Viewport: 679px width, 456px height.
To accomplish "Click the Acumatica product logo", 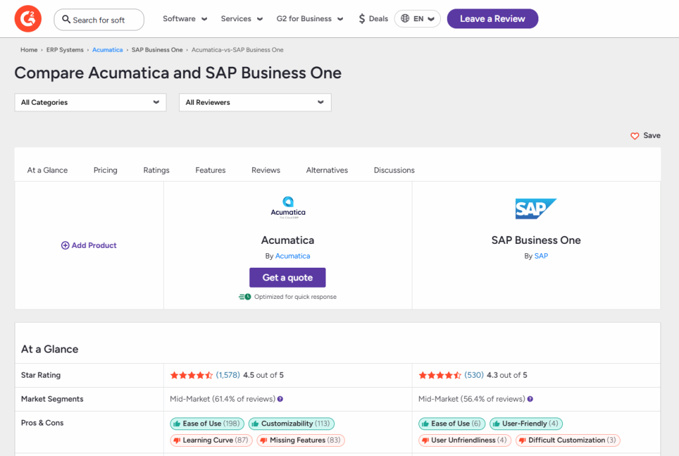I will [288, 206].
